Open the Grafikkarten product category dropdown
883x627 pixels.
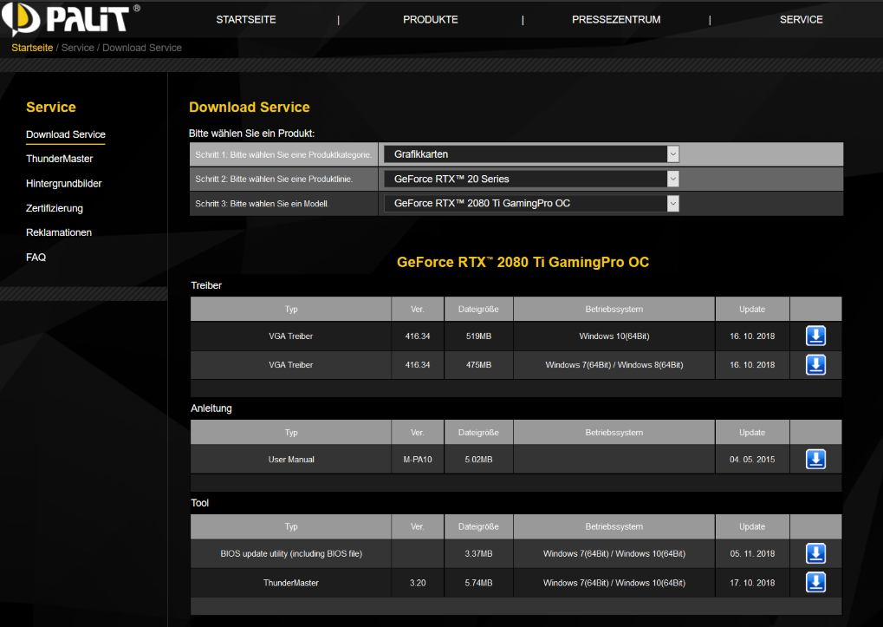[x=531, y=153]
